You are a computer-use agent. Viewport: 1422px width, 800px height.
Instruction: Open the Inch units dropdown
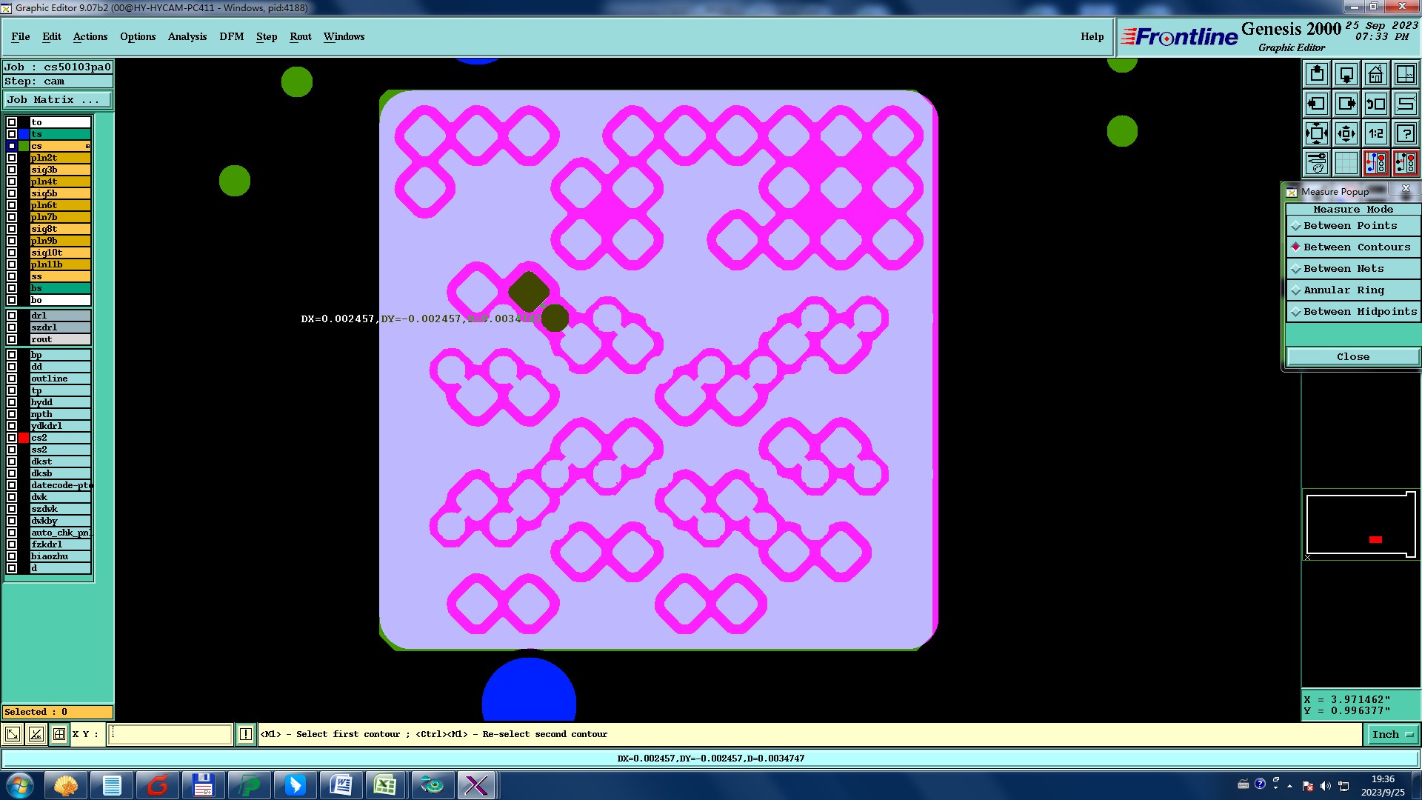[1392, 735]
